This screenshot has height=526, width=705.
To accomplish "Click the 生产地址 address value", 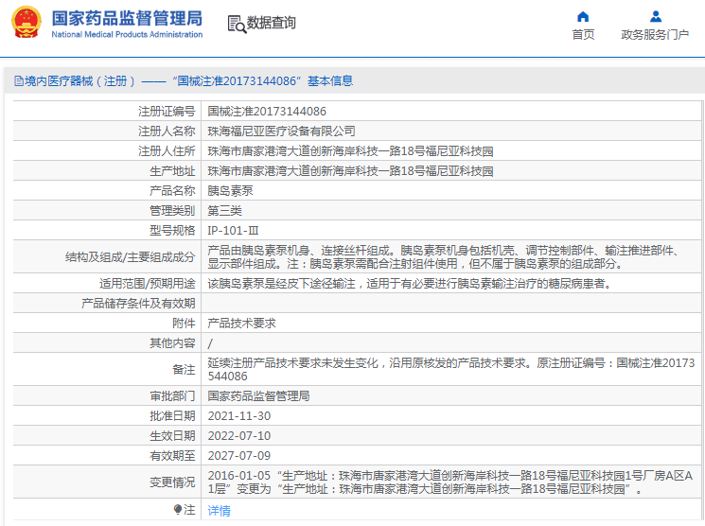I will tap(351, 171).
